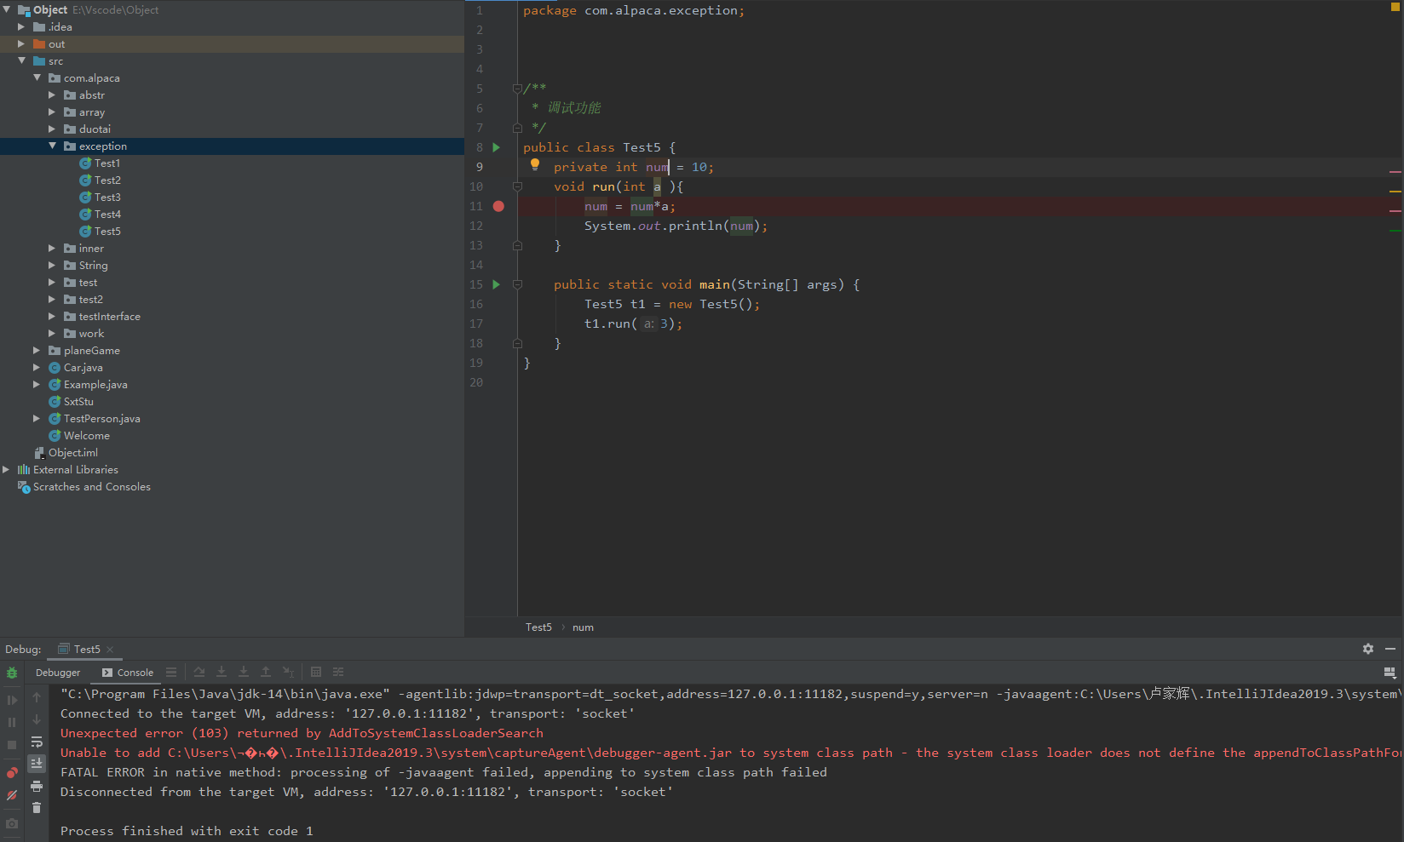Toggle soft-wrap in the console

pyautogui.click(x=37, y=742)
